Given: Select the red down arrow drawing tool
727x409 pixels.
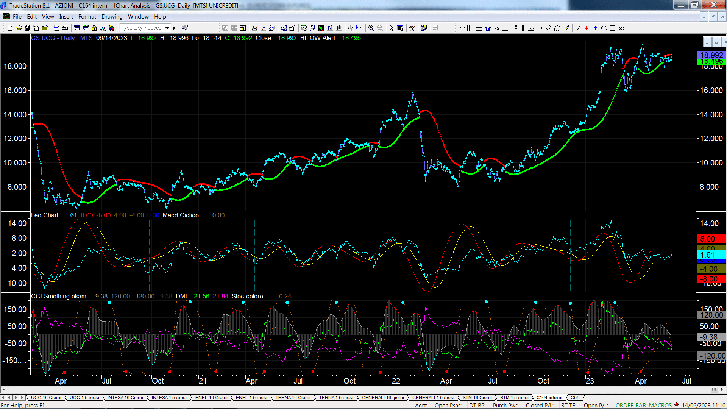Looking at the screenshot, I should point(587,28).
